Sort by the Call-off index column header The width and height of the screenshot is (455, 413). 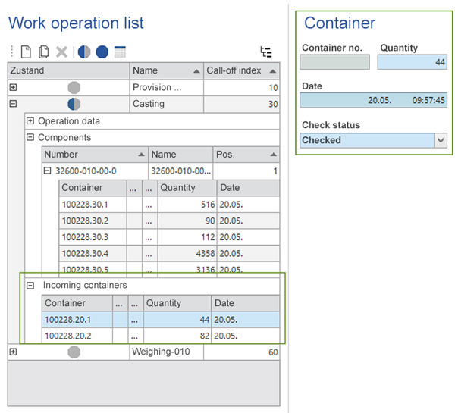click(241, 70)
